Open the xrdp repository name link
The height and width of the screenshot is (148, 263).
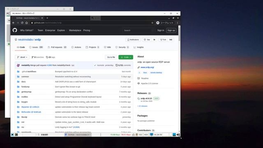(38, 39)
